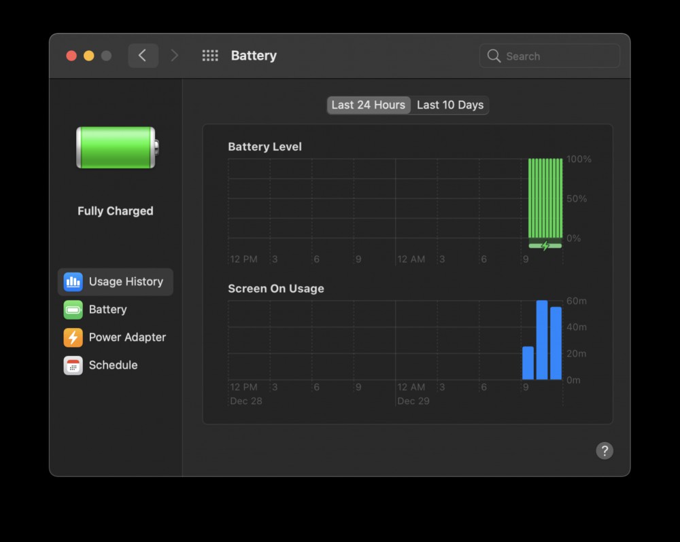Select the Battery text label in sidebar
This screenshot has width=680, height=542.
click(x=107, y=309)
